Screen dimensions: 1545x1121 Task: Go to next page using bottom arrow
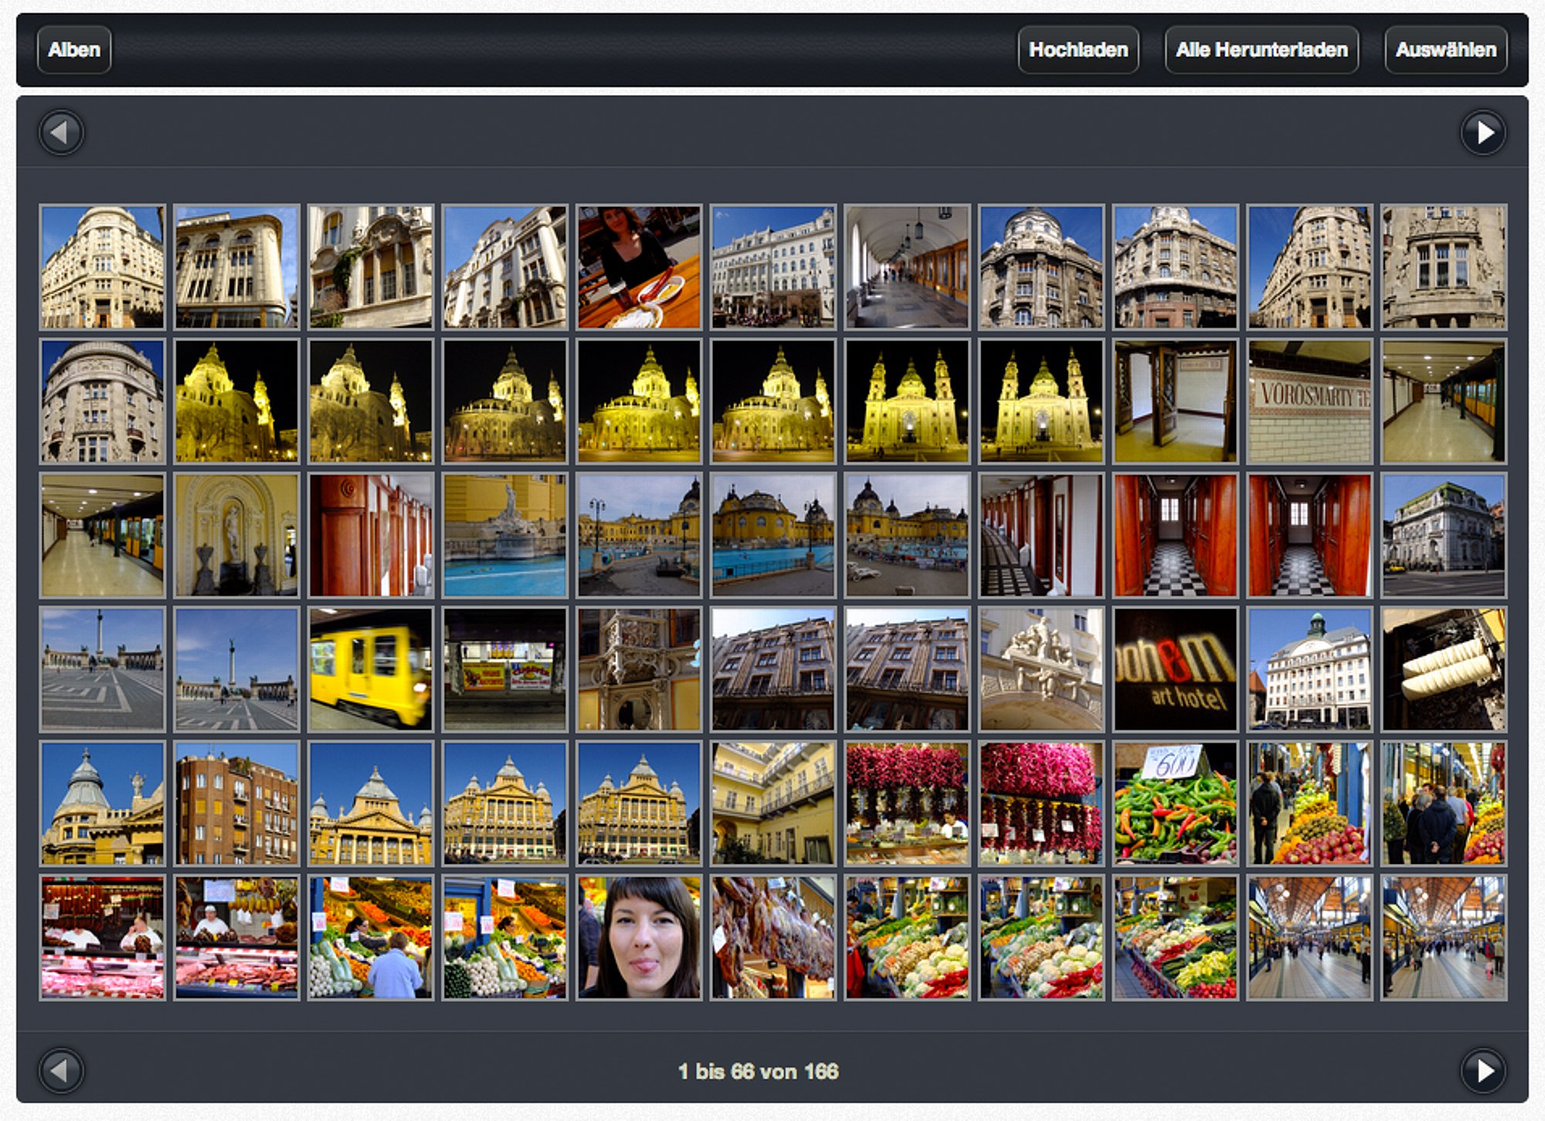[x=1483, y=1071]
